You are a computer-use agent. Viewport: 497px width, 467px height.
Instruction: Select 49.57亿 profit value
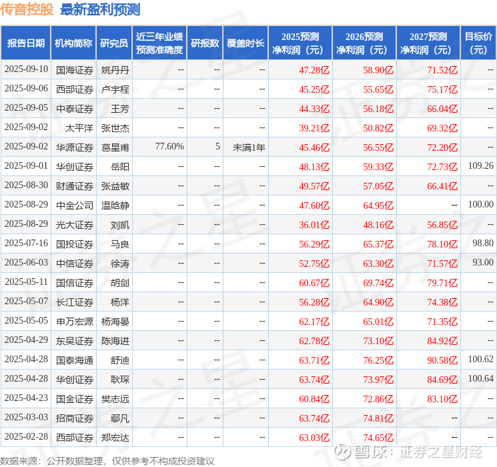point(314,186)
